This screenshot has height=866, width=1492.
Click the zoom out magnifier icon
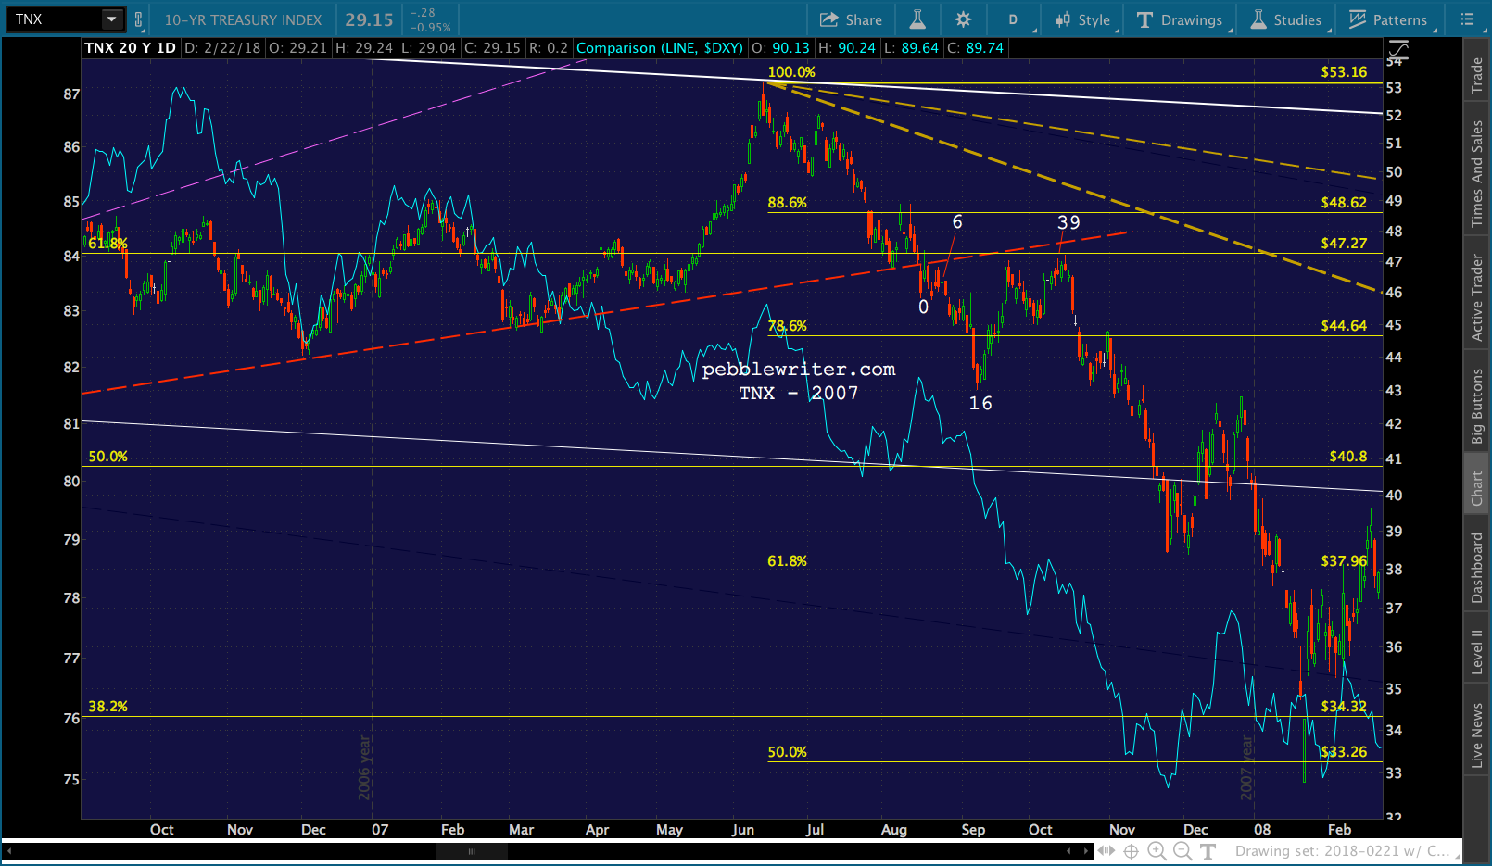(1182, 851)
